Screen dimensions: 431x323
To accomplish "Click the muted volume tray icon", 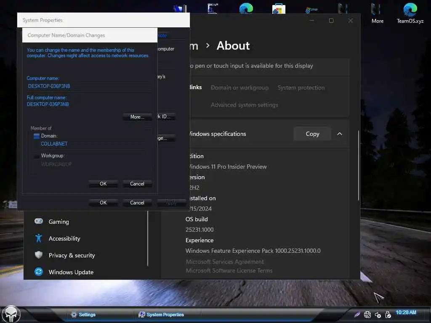I will pyautogui.click(x=378, y=315).
